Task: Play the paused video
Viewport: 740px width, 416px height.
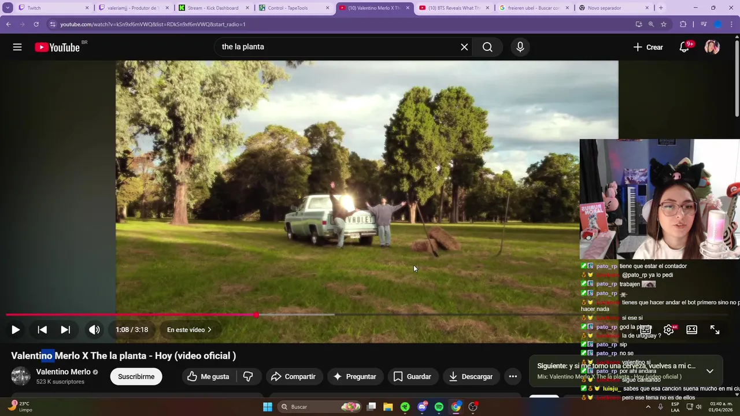Action: pos(16,330)
